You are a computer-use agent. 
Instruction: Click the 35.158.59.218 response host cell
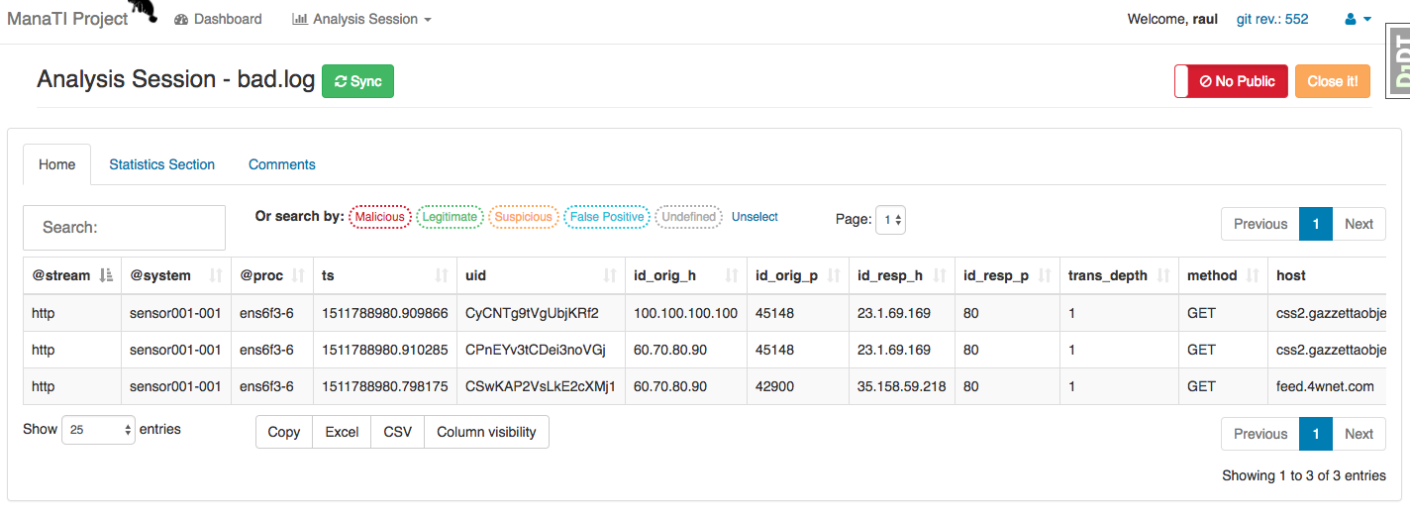pos(902,386)
